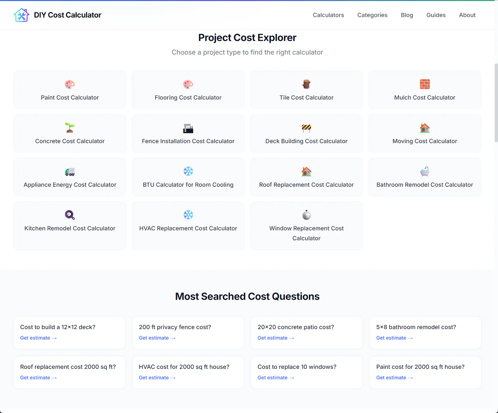Image resolution: width=498 pixels, height=413 pixels.
Task: Get estimate for 20×20 concrete patio
Action: (x=275, y=338)
